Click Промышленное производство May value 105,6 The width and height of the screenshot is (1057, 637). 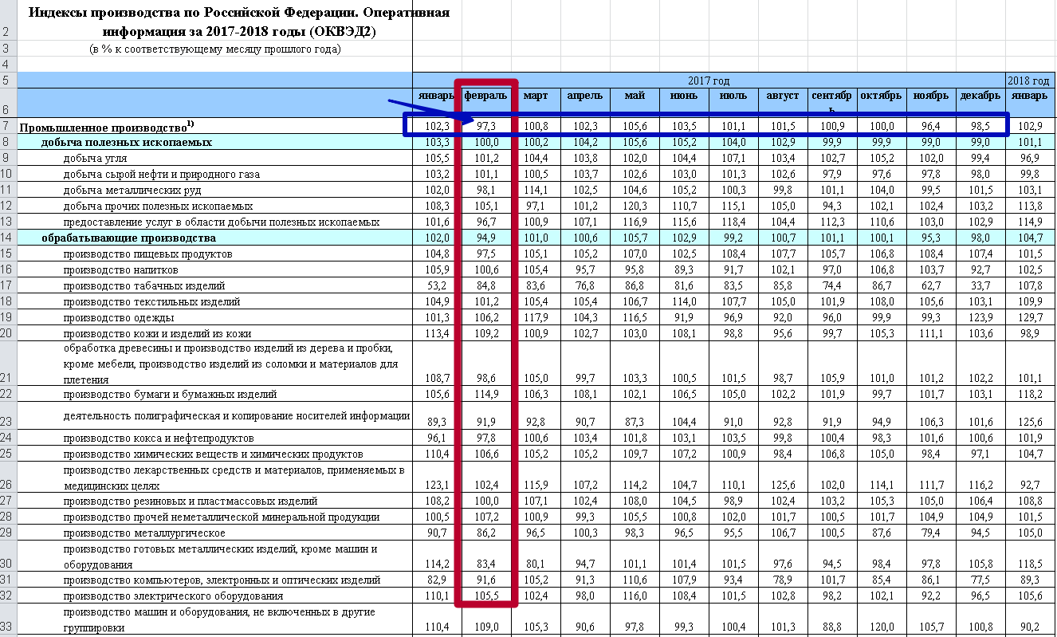click(635, 126)
